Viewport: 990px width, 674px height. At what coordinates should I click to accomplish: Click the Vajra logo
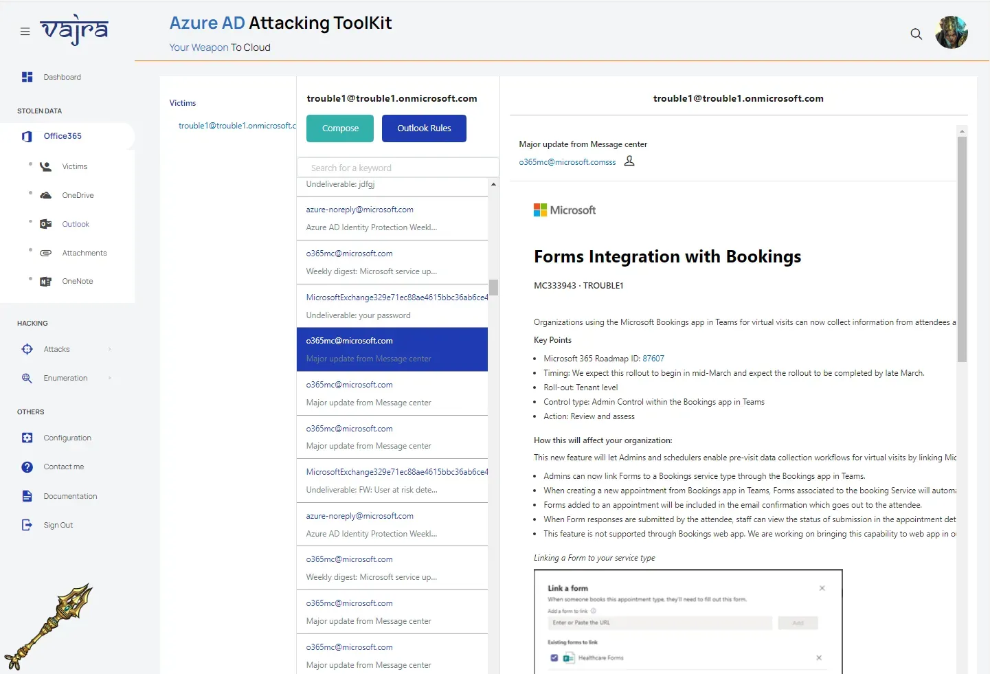click(74, 30)
